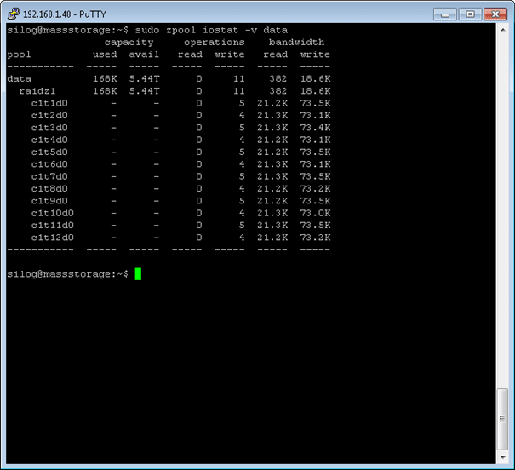Click the 'sudo zpool iostat -v data' command text
Viewport: 515px width, 470px height.
(211, 30)
